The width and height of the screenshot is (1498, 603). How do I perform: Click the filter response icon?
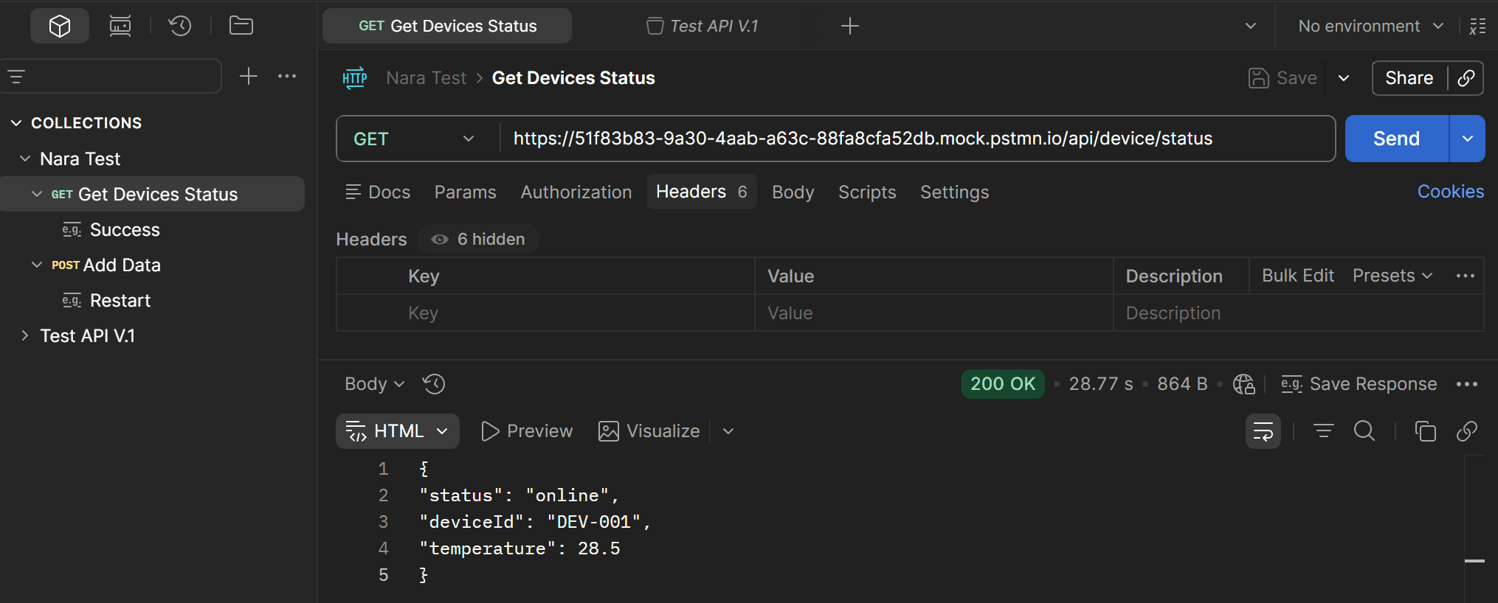pyautogui.click(x=1324, y=431)
